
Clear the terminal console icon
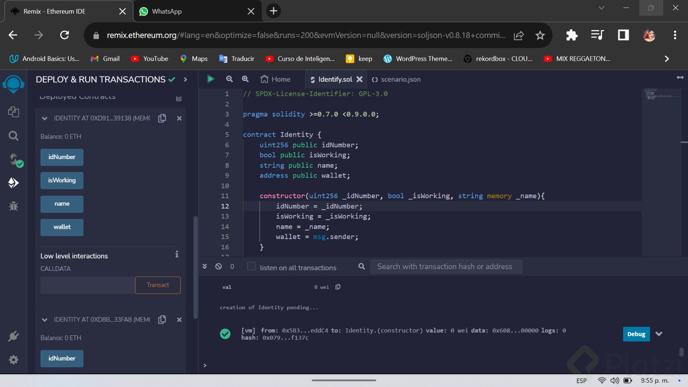click(x=218, y=267)
